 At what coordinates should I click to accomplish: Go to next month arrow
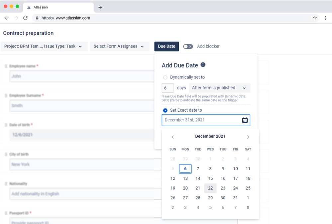pos(248,137)
